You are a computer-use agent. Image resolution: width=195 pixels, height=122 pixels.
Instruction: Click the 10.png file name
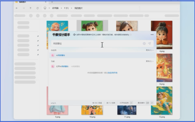point(92,117)
